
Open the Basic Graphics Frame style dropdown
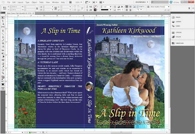pyautogui.click(x=168, y=7)
